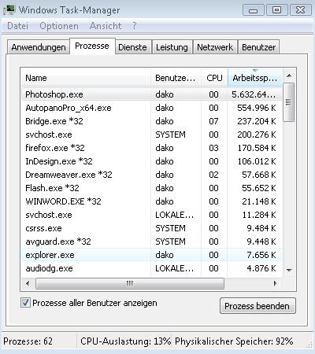
Task: Click the CPU value 07 for Bridge.exe
Action: pyautogui.click(x=213, y=121)
